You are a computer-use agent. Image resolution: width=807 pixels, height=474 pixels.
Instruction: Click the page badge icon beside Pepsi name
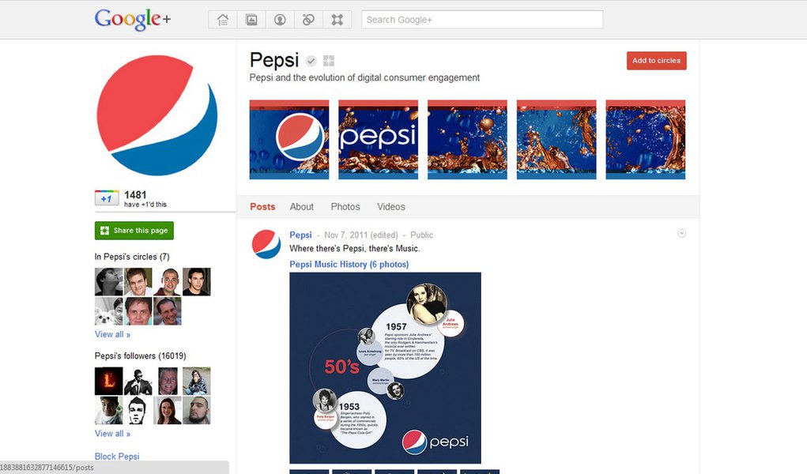tap(328, 61)
